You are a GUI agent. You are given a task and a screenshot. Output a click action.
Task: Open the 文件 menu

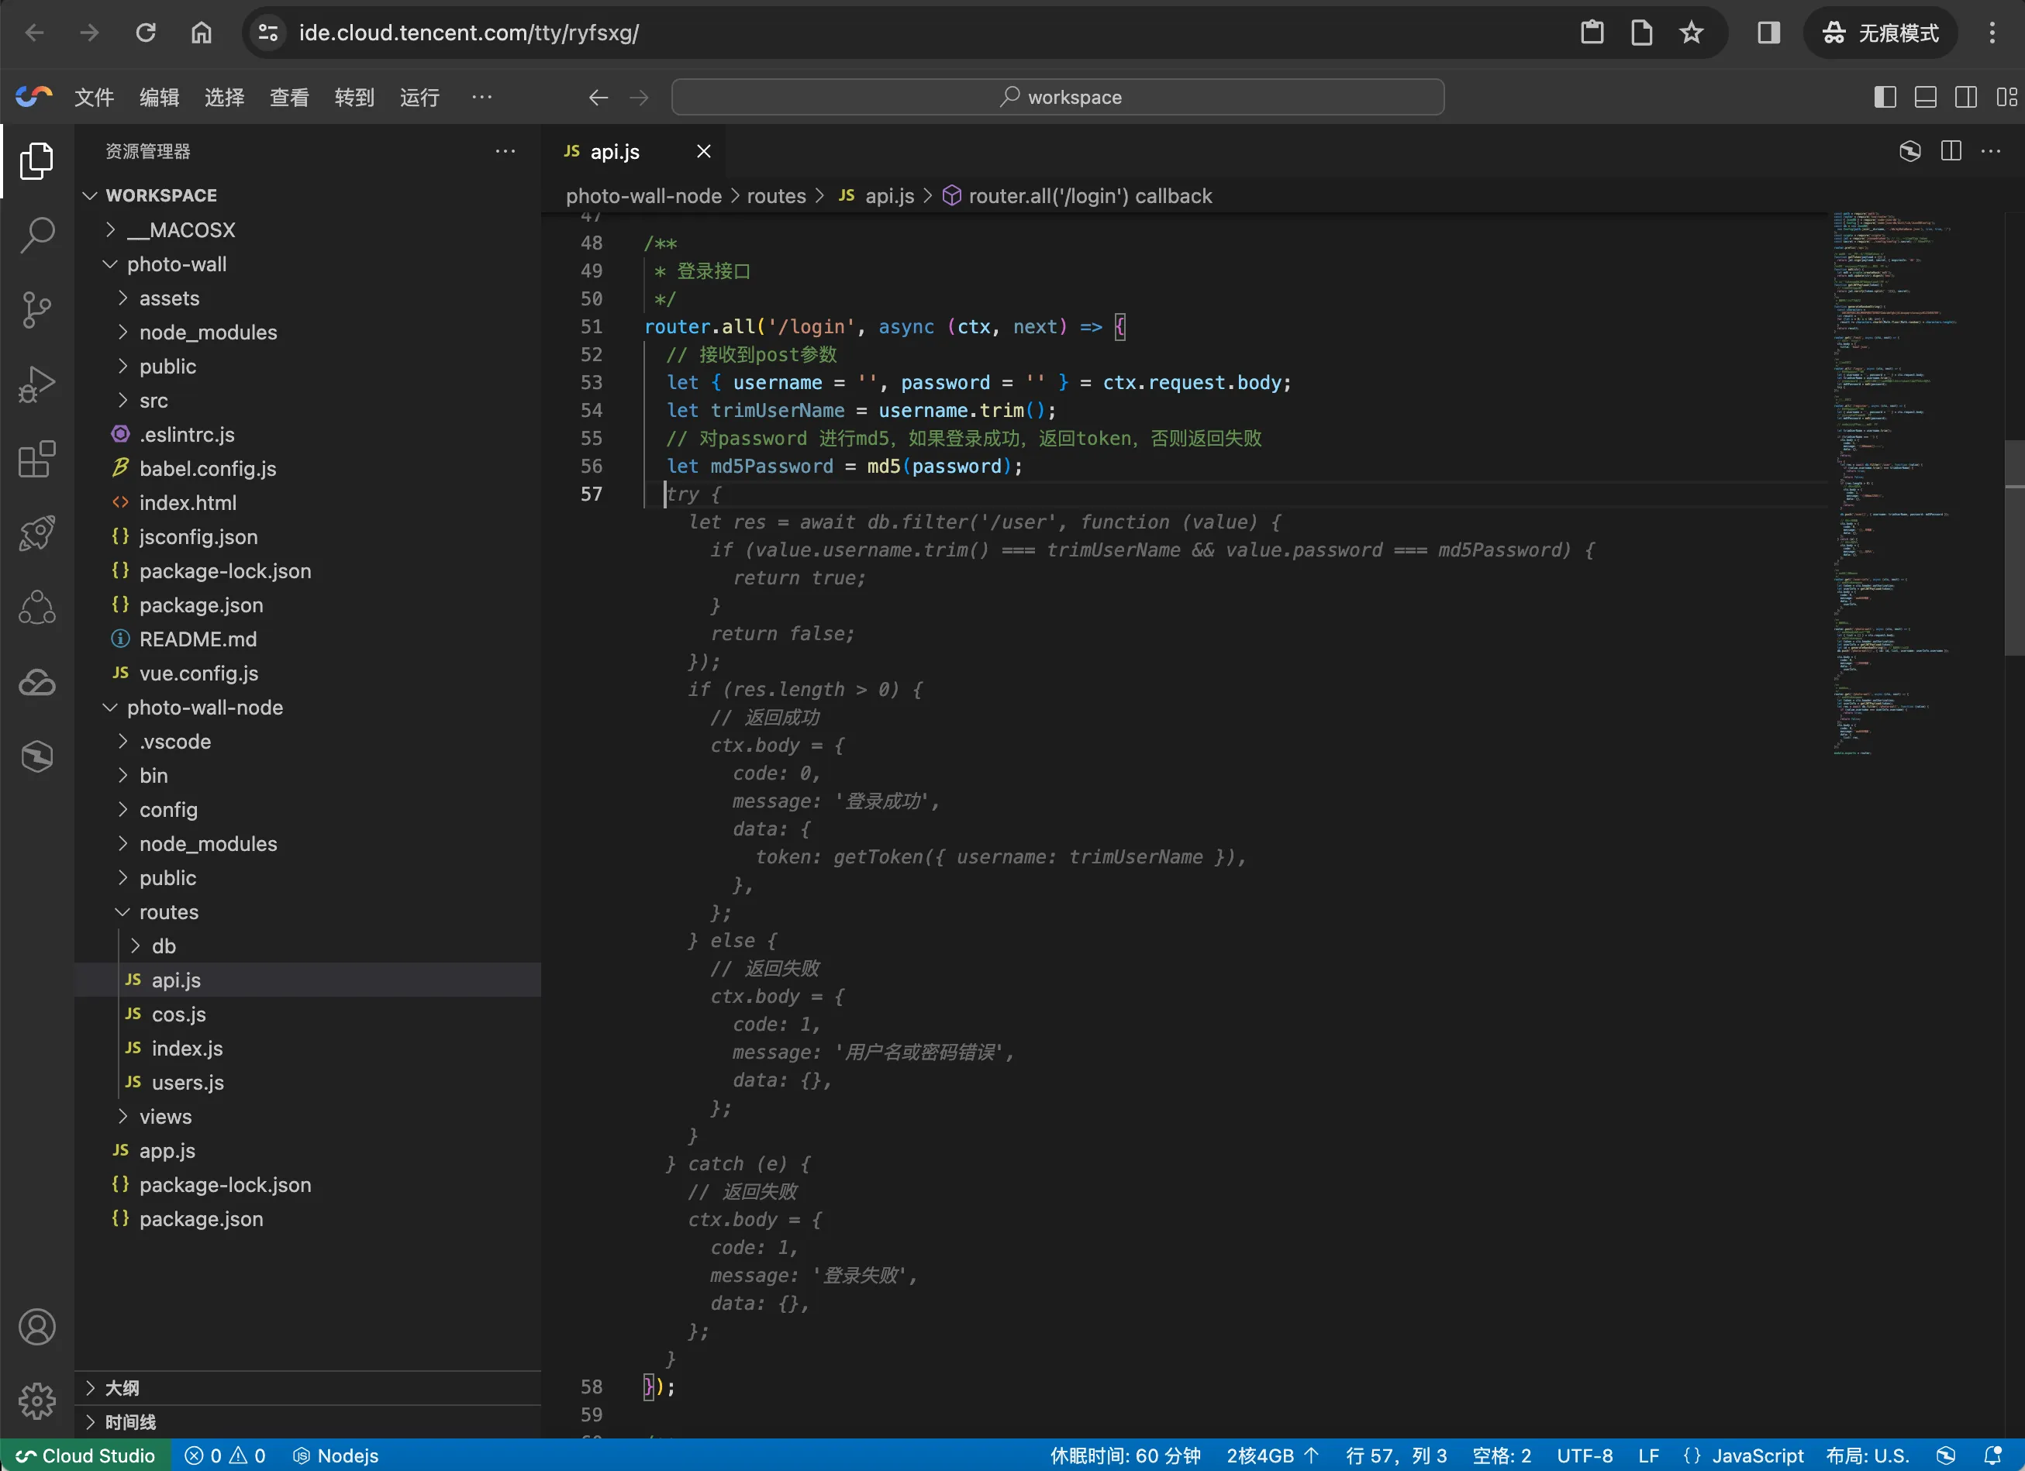[x=94, y=98]
